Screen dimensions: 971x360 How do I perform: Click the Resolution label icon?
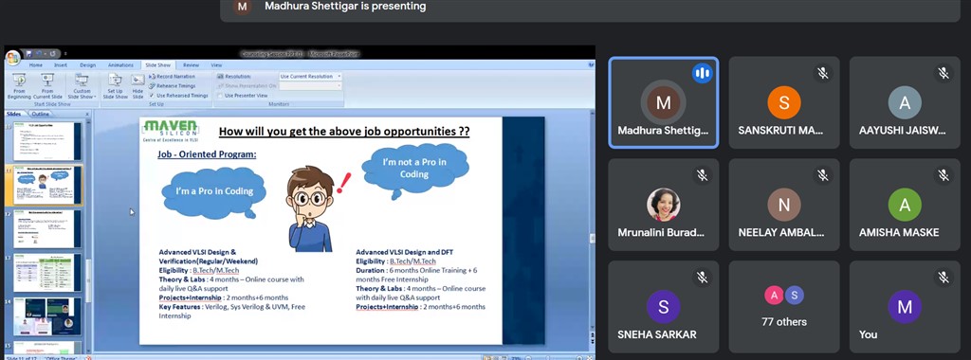pos(220,76)
